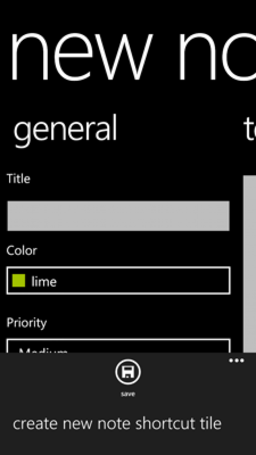The width and height of the screenshot is (256, 455).
Task: Click the Title field label
Action: coord(18,178)
